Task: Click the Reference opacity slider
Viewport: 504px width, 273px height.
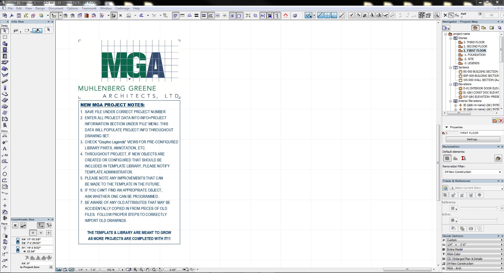Action: (479, 208)
